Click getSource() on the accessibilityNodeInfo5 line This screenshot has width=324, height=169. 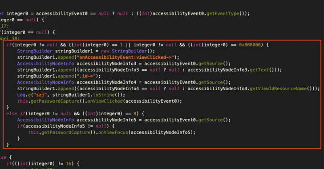point(213,120)
